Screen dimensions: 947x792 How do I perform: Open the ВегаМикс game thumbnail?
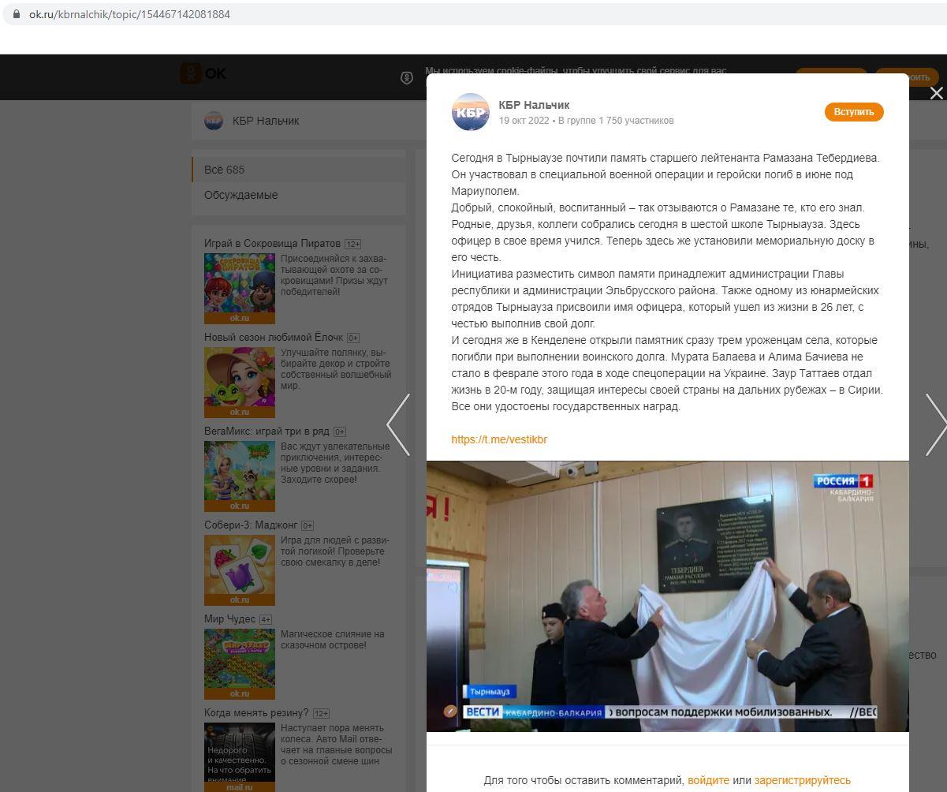point(240,476)
